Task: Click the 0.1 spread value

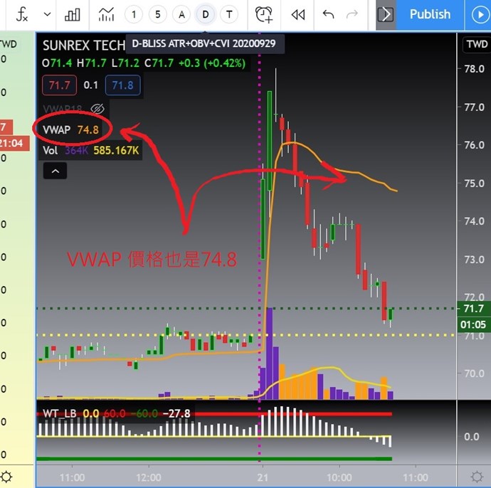Action: click(91, 85)
